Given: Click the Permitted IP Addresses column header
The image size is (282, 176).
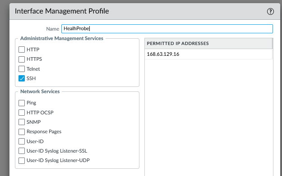Looking at the screenshot, I should 208,43.
